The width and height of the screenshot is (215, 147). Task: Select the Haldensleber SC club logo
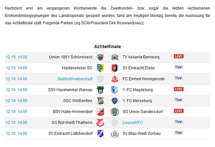tap(100, 68)
